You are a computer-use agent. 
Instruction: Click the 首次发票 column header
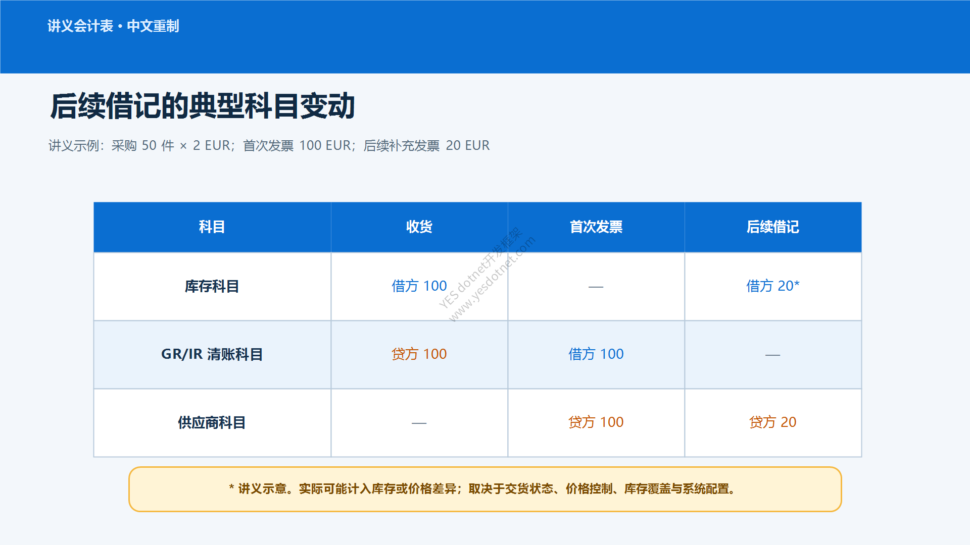click(x=596, y=227)
